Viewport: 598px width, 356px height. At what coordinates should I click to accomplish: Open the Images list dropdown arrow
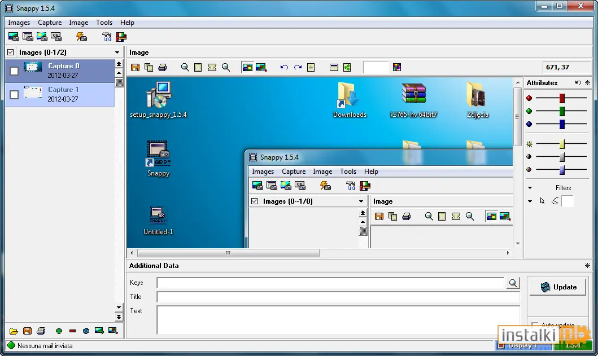tap(117, 52)
